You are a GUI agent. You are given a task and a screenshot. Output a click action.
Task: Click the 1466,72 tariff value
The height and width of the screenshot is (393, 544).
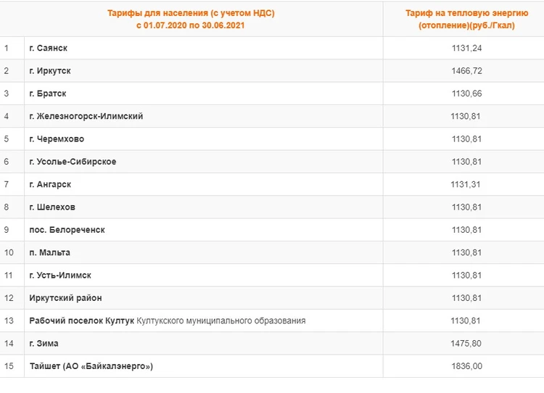466,71
